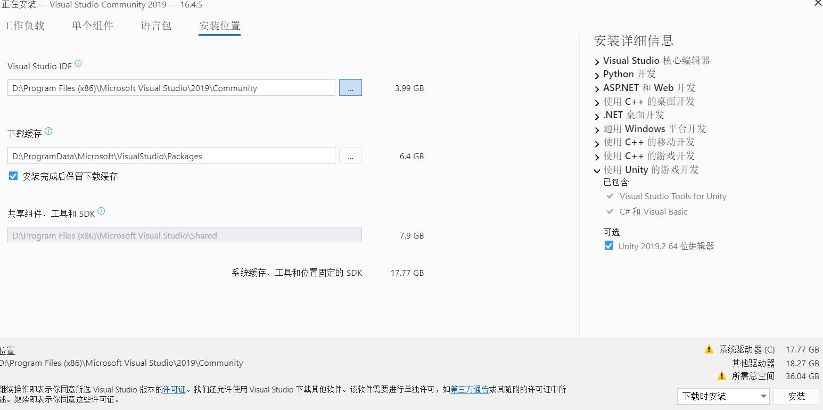Expand Python 开发 details
Screen dimensions: 823x410
[596, 75]
